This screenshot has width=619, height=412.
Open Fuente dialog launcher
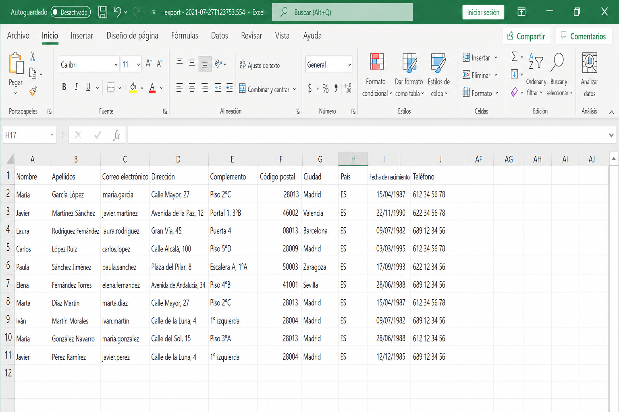[165, 111]
